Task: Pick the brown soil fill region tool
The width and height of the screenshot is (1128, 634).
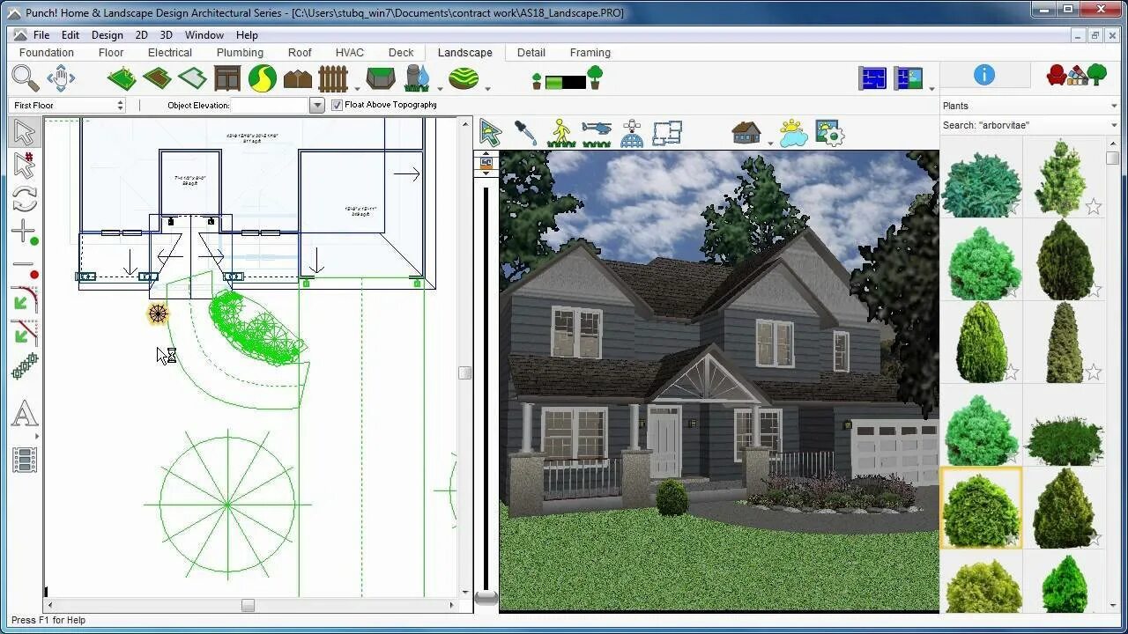Action: 157,78
